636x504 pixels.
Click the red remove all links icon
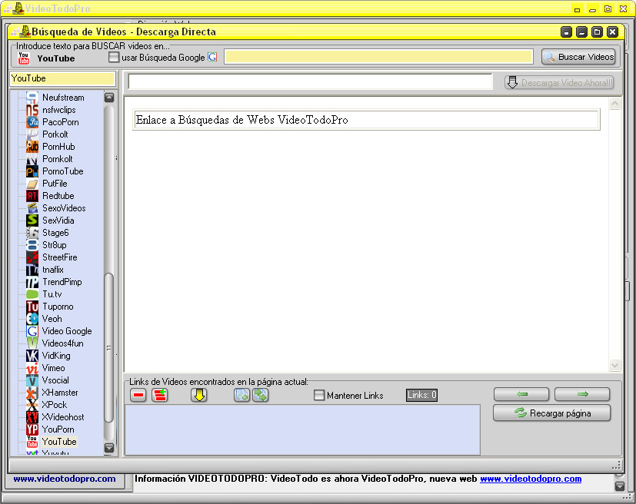tap(160, 395)
